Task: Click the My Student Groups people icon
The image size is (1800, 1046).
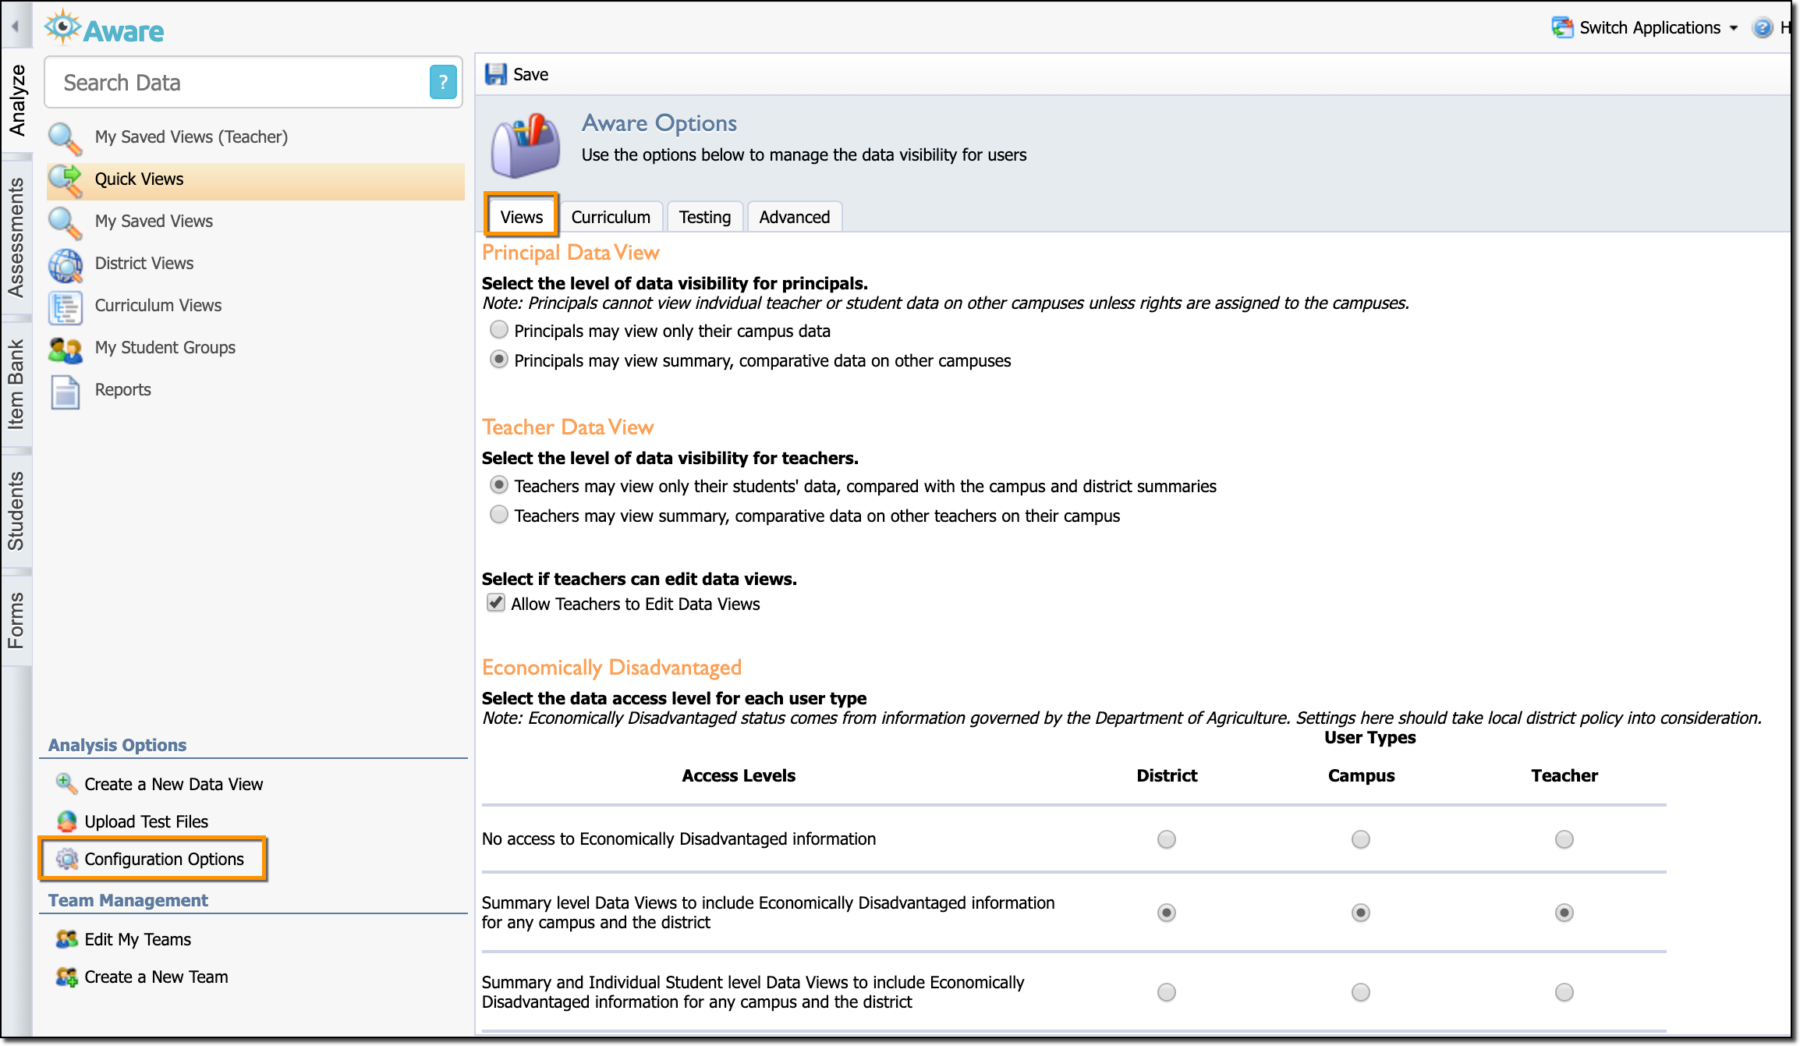Action: click(65, 349)
